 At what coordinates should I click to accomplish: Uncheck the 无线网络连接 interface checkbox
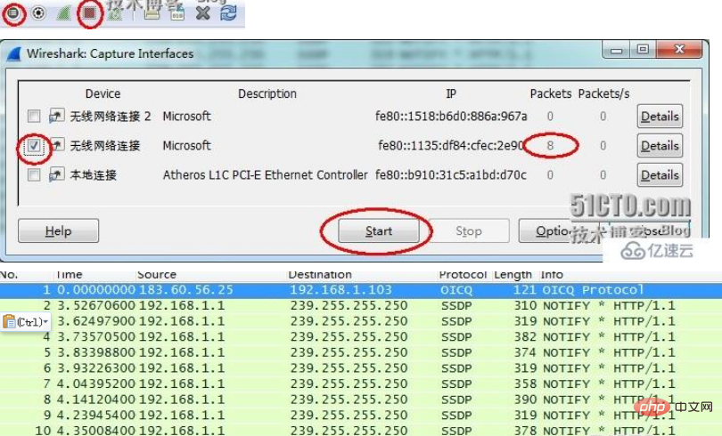point(34,146)
